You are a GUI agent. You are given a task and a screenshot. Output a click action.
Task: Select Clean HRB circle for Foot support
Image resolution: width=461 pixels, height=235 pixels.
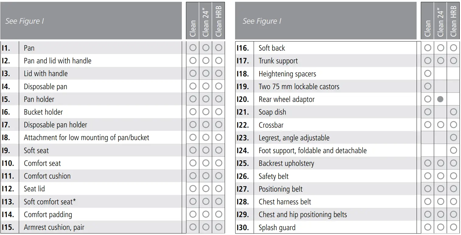click(453, 150)
